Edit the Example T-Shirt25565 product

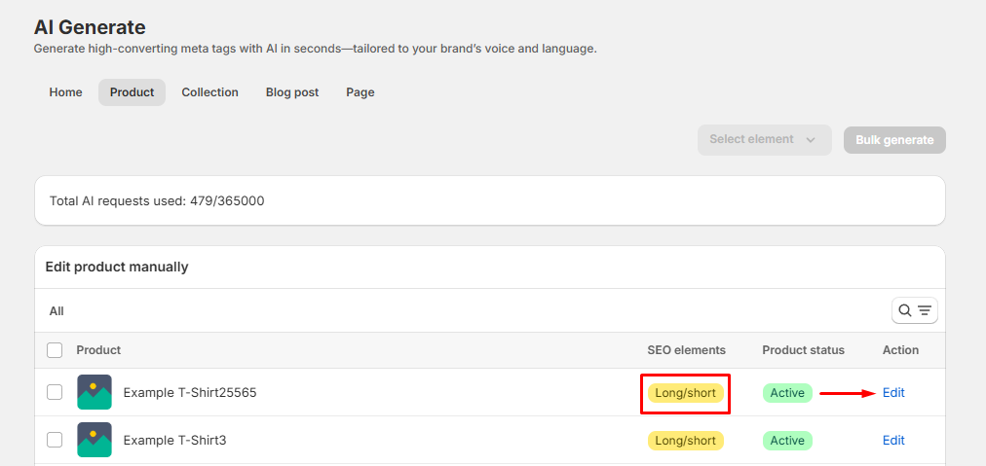point(893,393)
